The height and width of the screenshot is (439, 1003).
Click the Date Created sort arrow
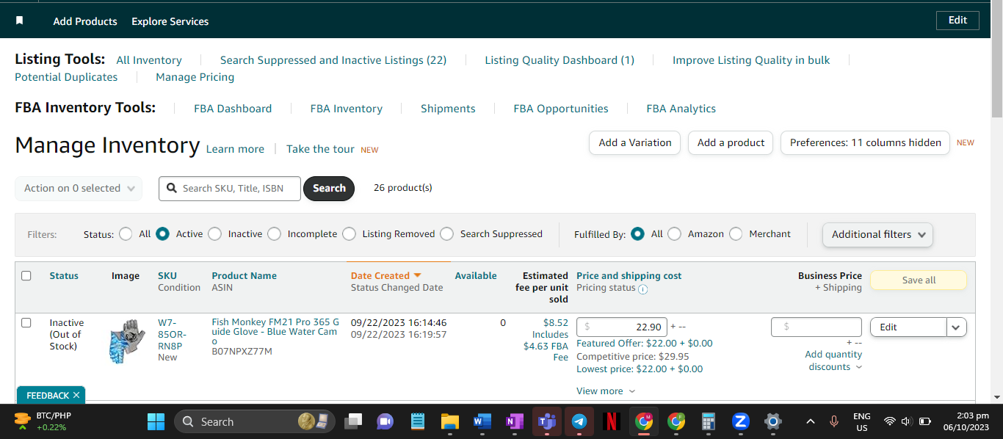pyautogui.click(x=417, y=275)
